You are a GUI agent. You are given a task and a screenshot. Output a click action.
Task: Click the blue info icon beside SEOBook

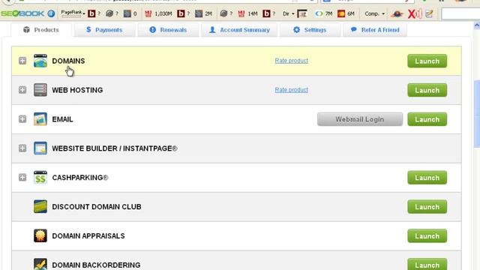coord(51,13)
